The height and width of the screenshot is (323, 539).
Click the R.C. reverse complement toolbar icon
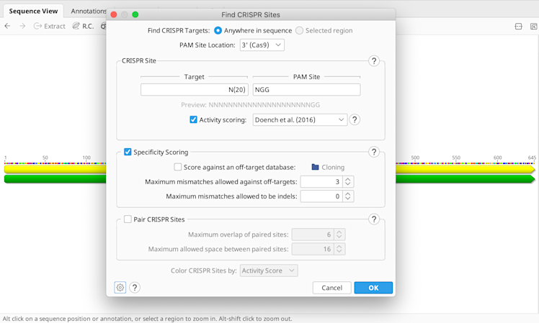click(83, 27)
